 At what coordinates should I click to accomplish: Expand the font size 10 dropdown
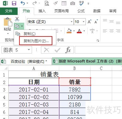(x=84, y=22)
